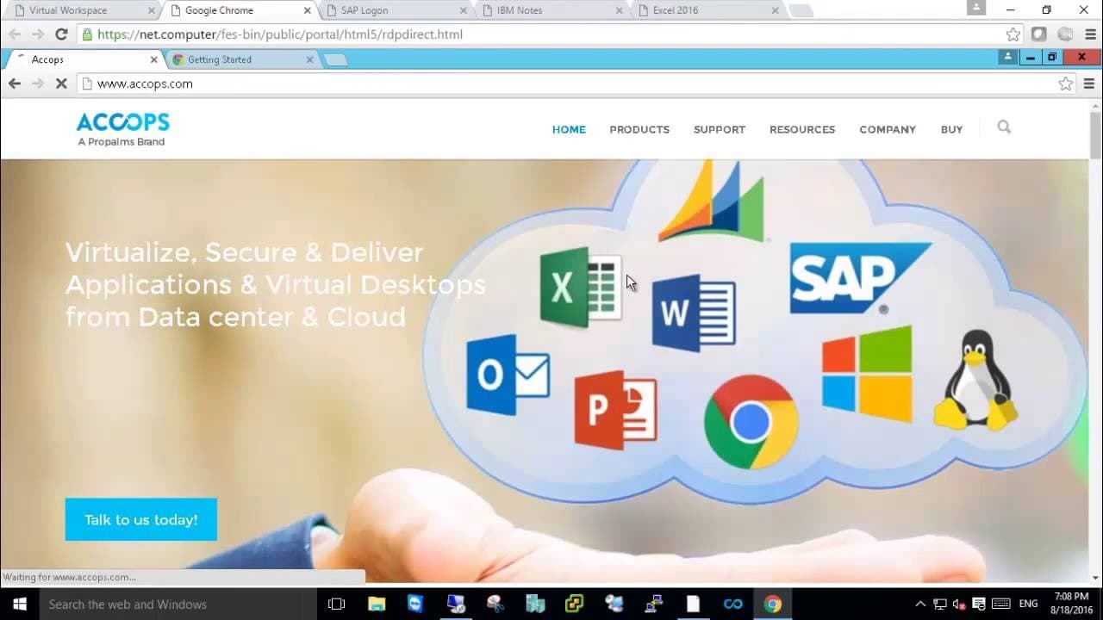
Task: Click the Talk to us today! button
Action: [x=140, y=519]
